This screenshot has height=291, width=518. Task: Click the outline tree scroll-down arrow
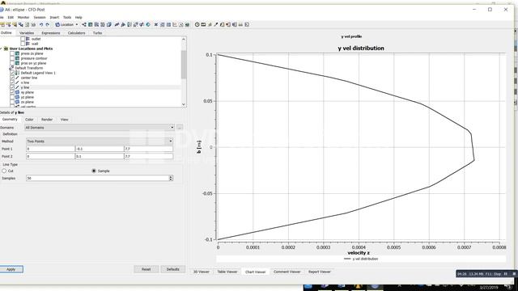tap(184, 104)
